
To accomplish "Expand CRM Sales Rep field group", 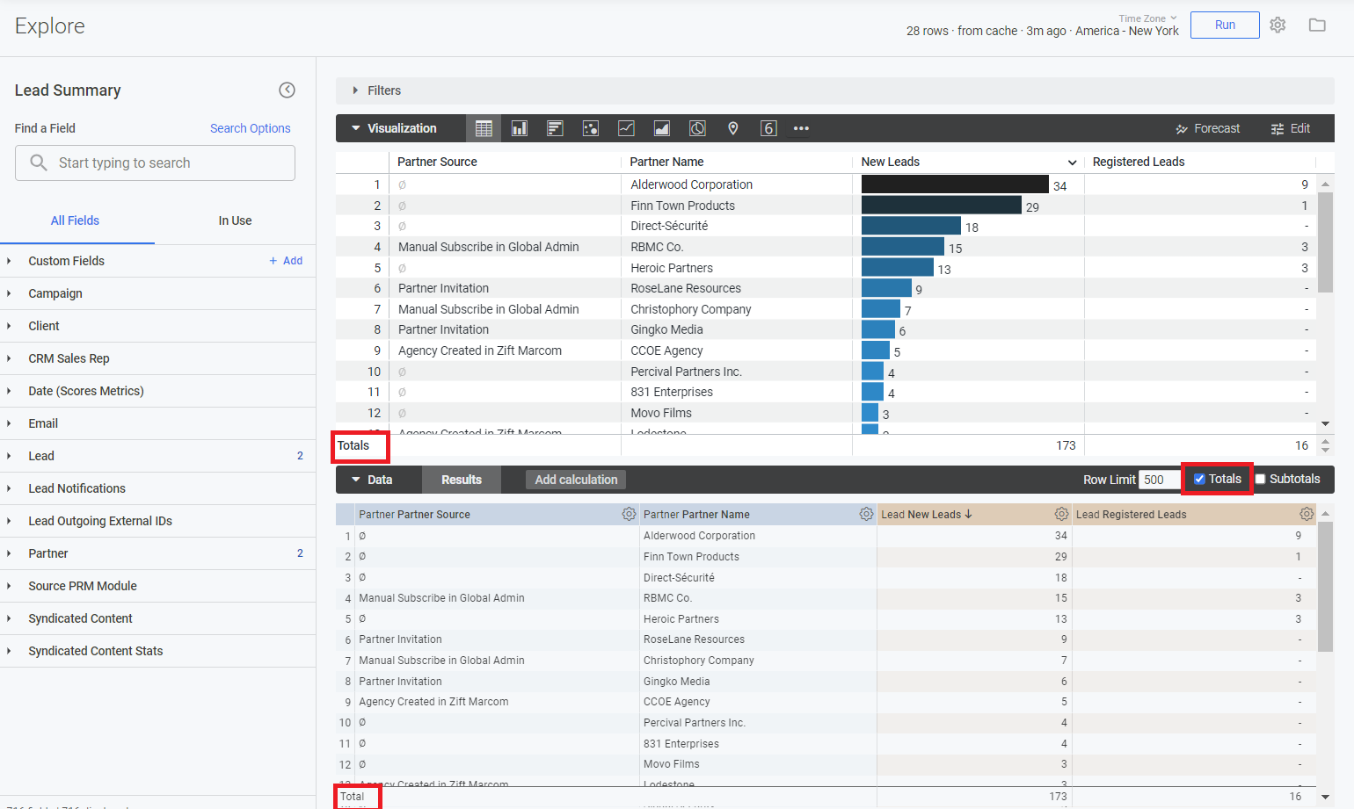I will point(157,358).
